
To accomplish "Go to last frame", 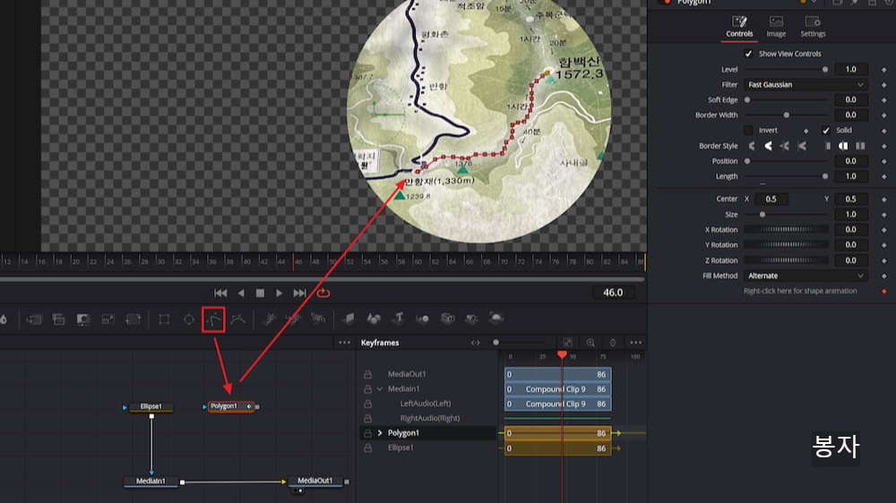I will coord(299,293).
